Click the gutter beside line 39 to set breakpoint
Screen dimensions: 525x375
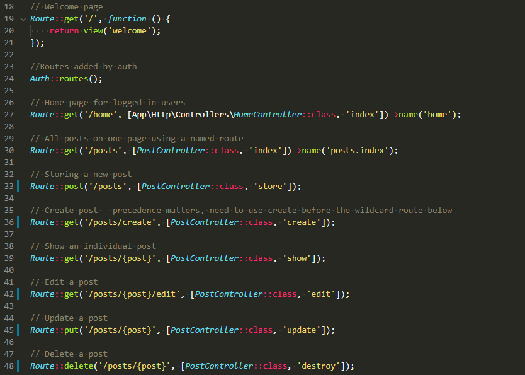point(19,258)
